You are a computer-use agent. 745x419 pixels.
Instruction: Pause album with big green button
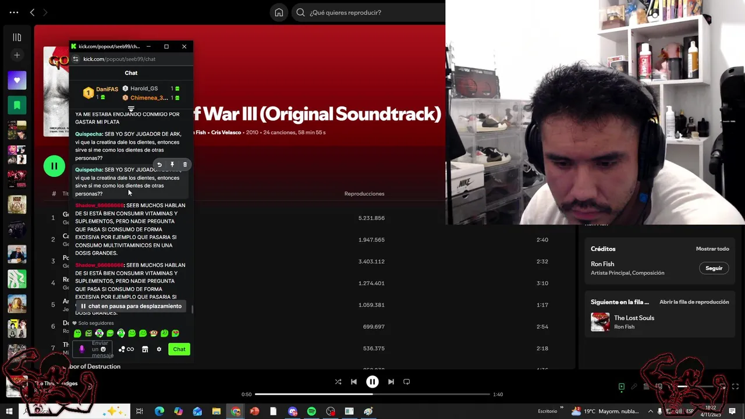click(54, 166)
